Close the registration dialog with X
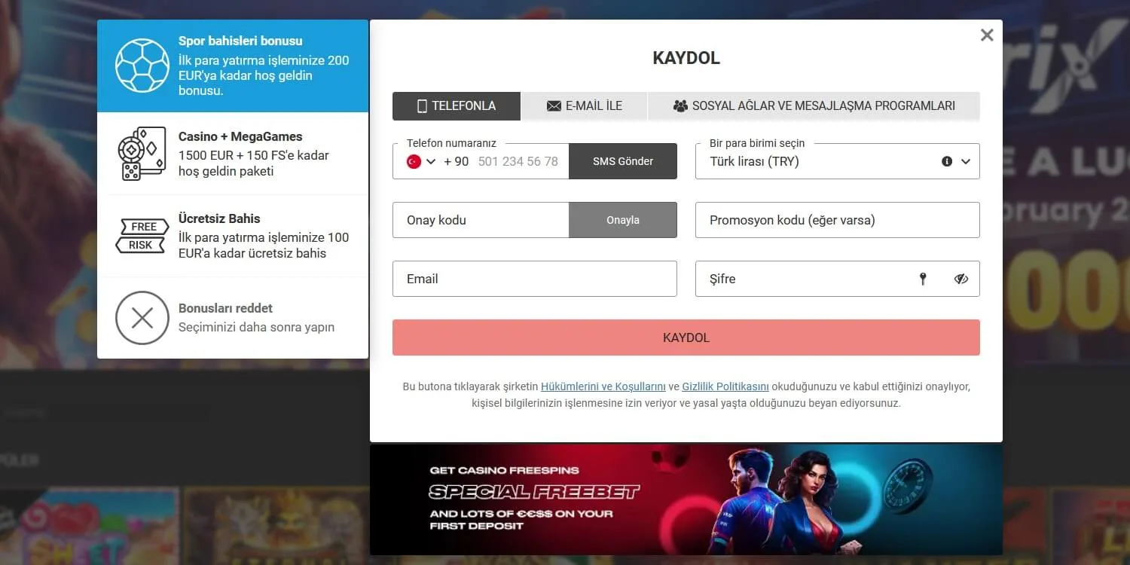Viewport: 1130px width, 565px height. (x=987, y=35)
